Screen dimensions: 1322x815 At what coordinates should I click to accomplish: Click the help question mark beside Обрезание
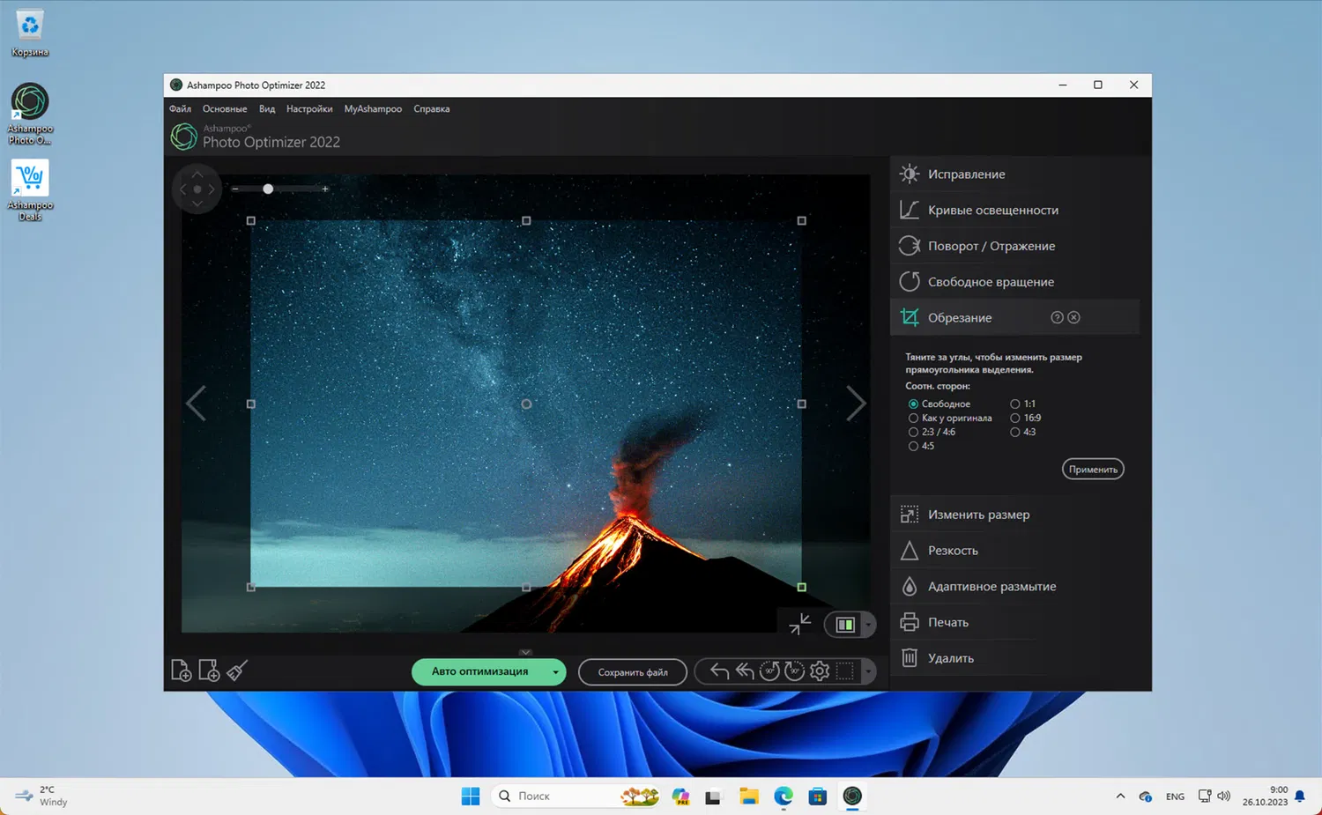click(x=1057, y=317)
